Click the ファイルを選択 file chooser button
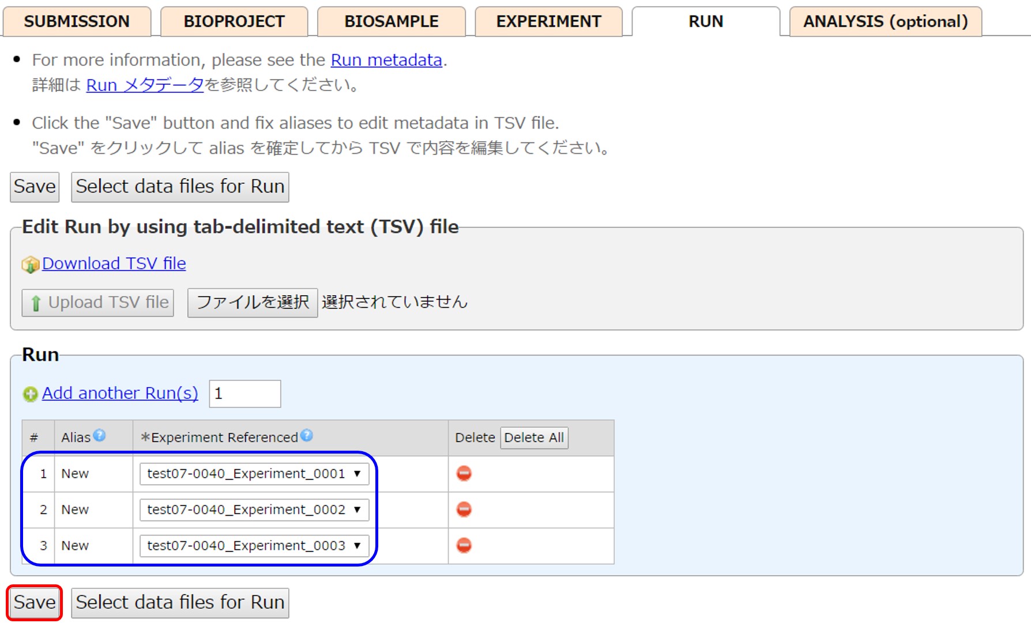 (253, 303)
